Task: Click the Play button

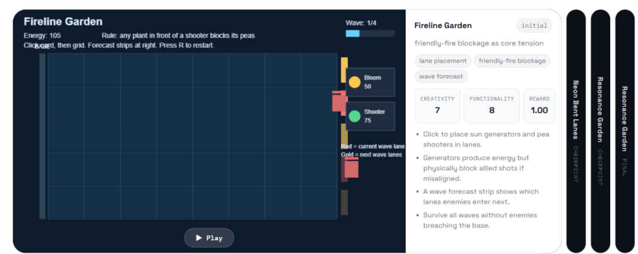Action: [x=209, y=237]
